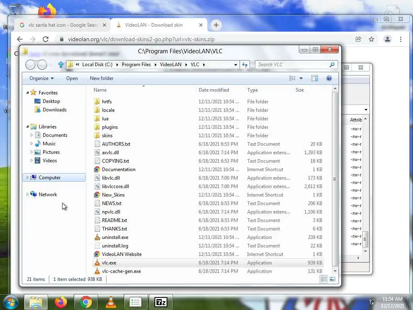This screenshot has height=310, width=413.
Task: Open a new Chrome tab
Action: [216, 25]
